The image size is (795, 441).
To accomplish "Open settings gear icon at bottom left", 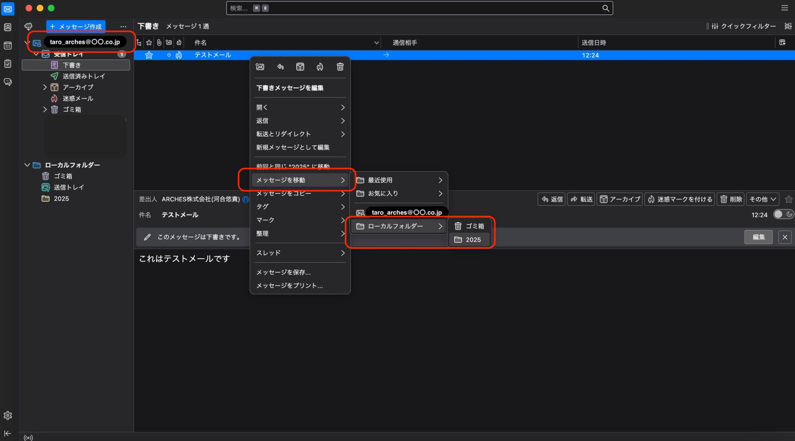I will [8, 415].
